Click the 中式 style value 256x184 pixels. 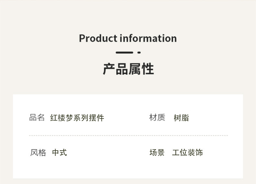[x=60, y=153]
